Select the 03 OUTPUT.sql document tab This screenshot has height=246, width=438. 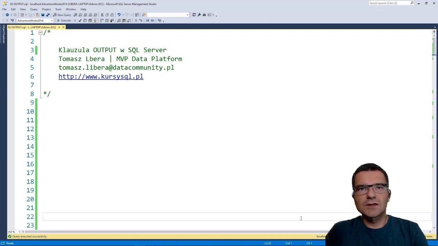[33, 27]
